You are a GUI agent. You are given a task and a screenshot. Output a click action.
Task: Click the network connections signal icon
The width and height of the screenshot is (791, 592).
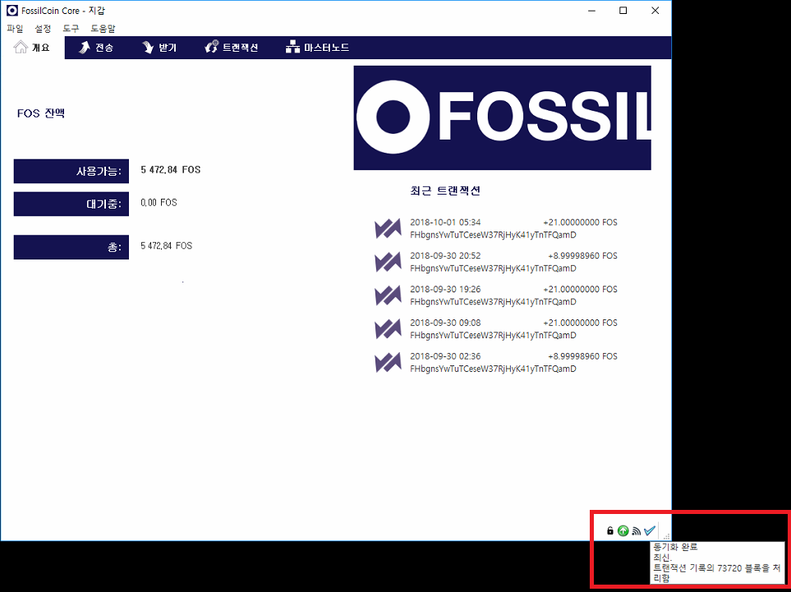(636, 531)
